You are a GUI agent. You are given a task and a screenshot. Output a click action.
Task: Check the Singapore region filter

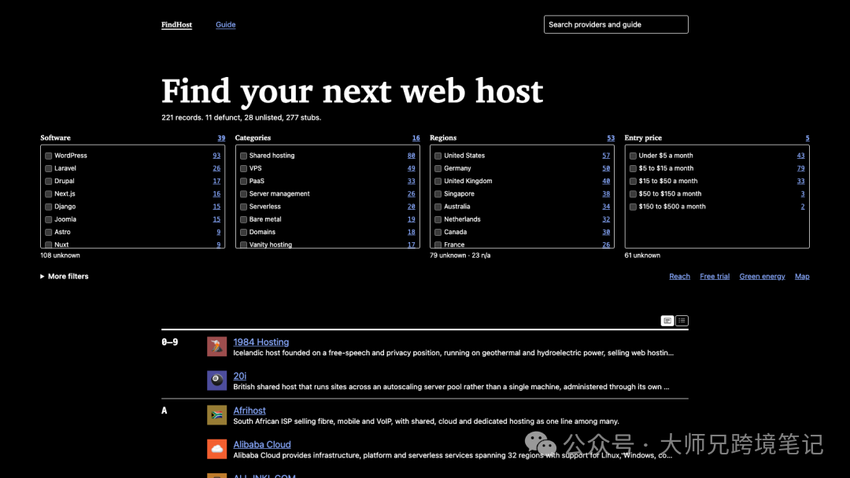tap(438, 194)
